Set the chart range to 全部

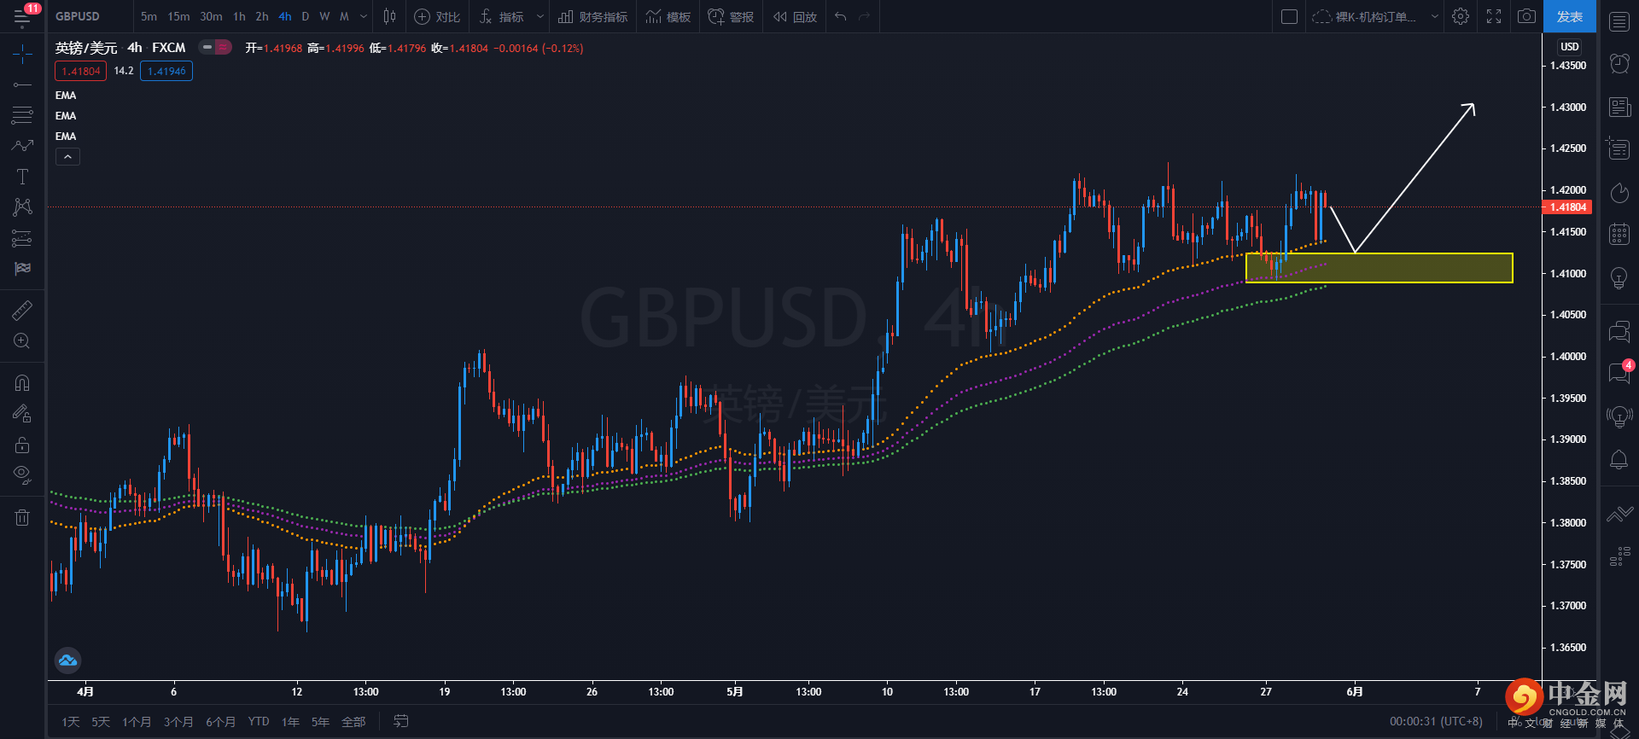point(353,722)
